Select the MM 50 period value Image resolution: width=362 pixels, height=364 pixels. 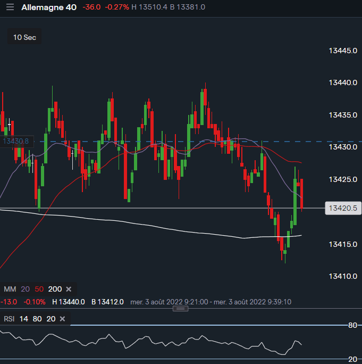pyautogui.click(x=39, y=289)
